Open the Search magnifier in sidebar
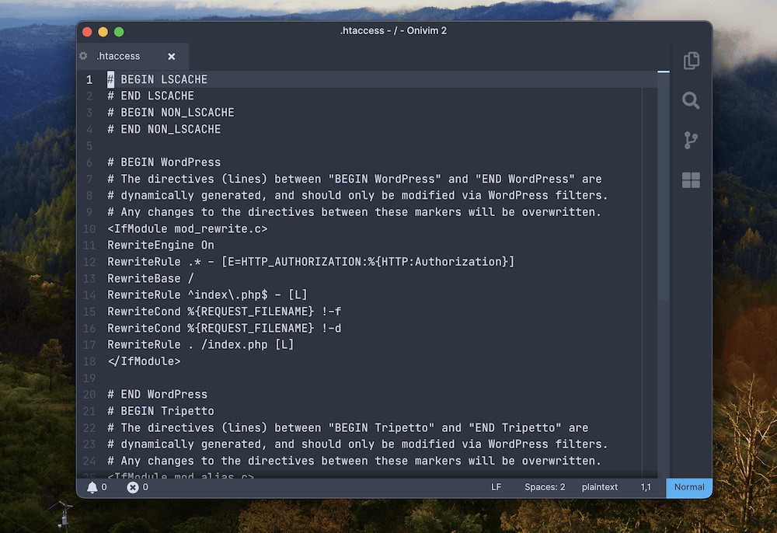777x533 pixels. (x=691, y=100)
